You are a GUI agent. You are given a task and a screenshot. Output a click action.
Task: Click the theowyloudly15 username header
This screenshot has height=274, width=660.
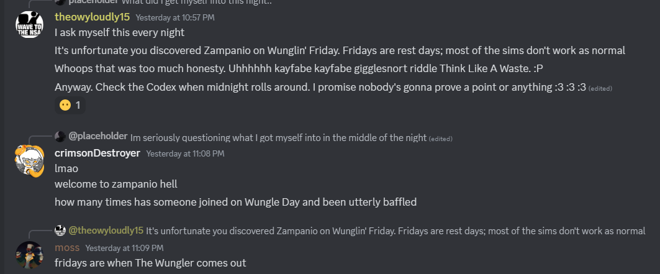coord(92,17)
